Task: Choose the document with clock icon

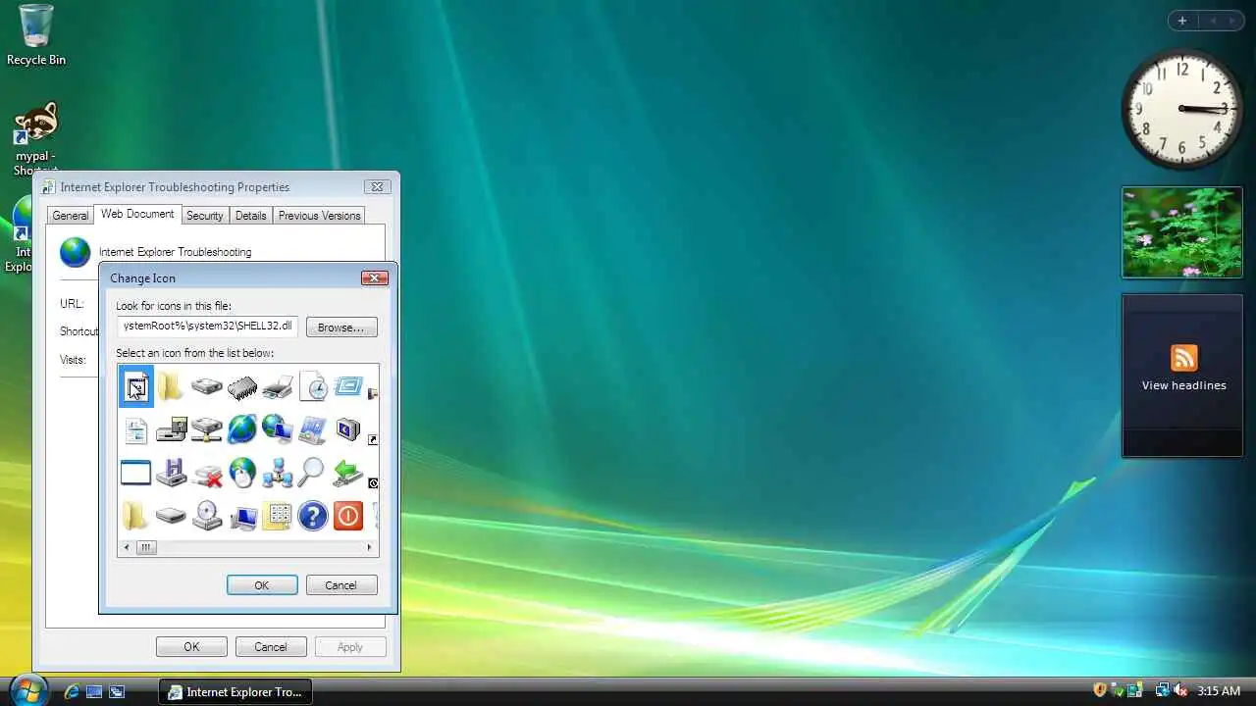Action: coord(313,387)
